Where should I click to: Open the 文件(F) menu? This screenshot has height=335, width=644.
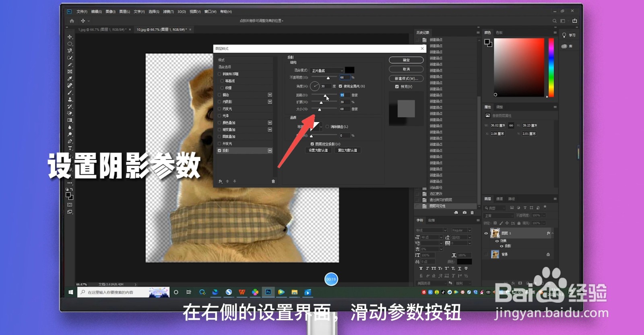82,12
